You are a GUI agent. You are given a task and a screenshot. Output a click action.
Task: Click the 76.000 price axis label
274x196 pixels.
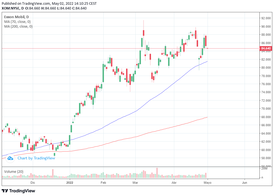coord(266,84)
